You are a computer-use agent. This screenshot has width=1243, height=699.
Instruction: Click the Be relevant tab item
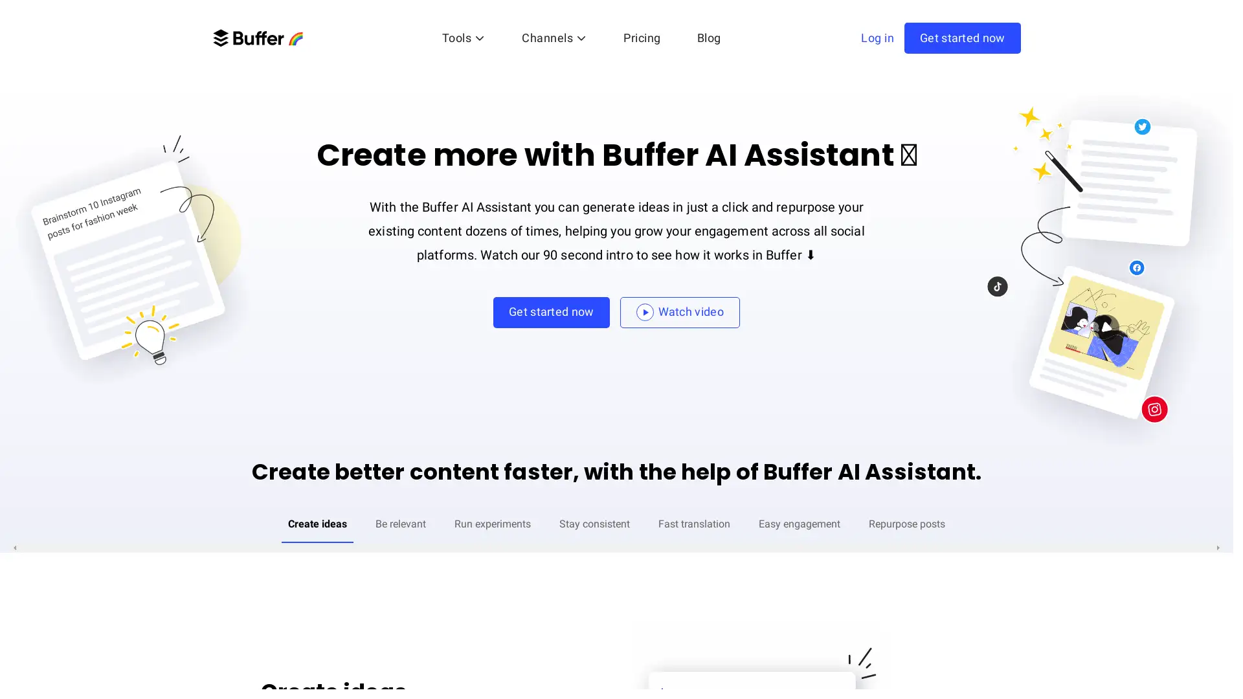pyautogui.click(x=400, y=524)
